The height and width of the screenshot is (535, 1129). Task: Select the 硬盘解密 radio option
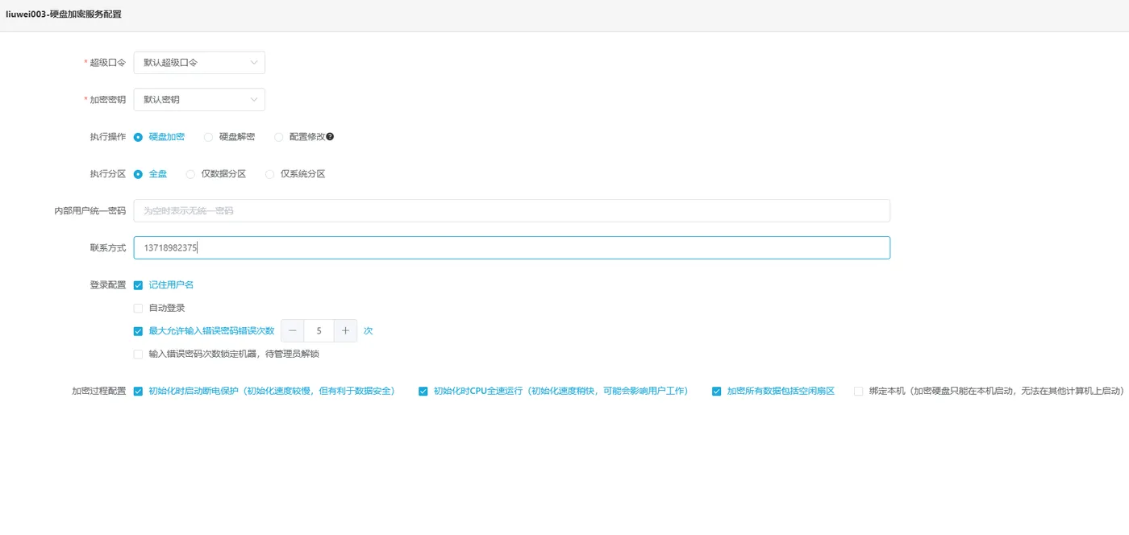(208, 137)
